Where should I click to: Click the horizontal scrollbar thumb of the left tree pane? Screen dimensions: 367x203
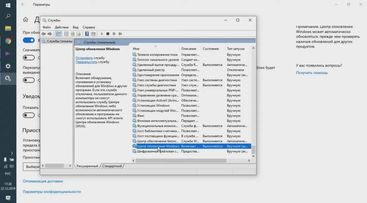click(x=54, y=165)
